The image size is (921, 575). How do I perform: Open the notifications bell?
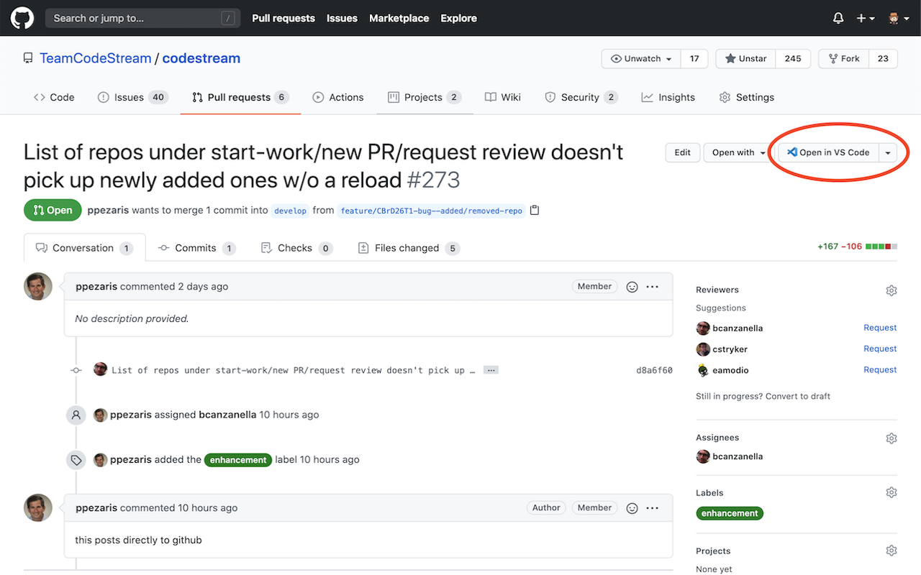838,18
